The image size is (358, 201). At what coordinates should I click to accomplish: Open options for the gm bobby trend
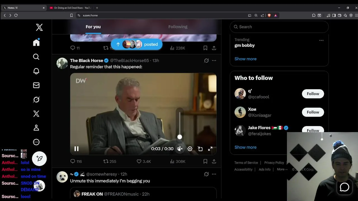pos(321,40)
